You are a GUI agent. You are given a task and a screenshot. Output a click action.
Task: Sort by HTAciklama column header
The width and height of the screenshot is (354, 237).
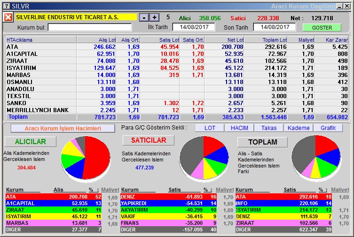41,40
